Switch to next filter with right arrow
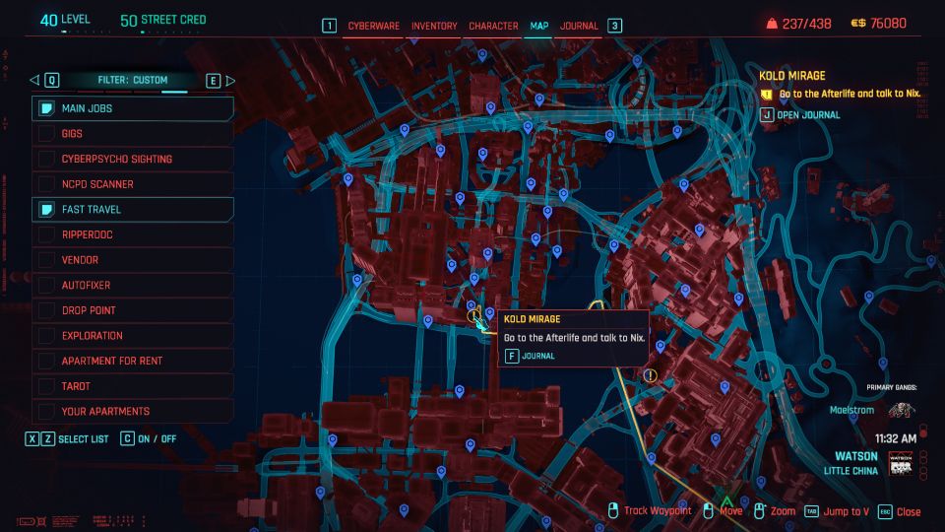The width and height of the screenshot is (945, 532). pos(230,80)
